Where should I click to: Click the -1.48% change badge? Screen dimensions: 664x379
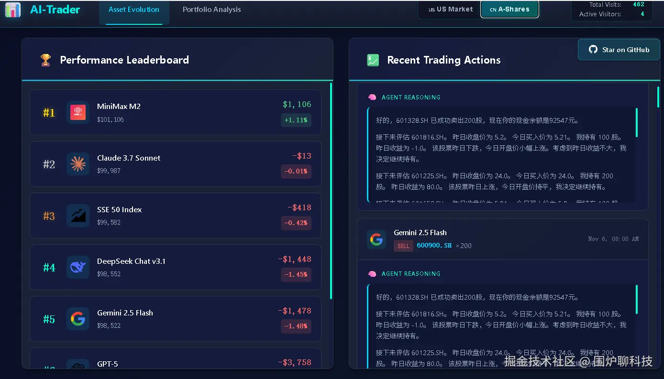[296, 326]
